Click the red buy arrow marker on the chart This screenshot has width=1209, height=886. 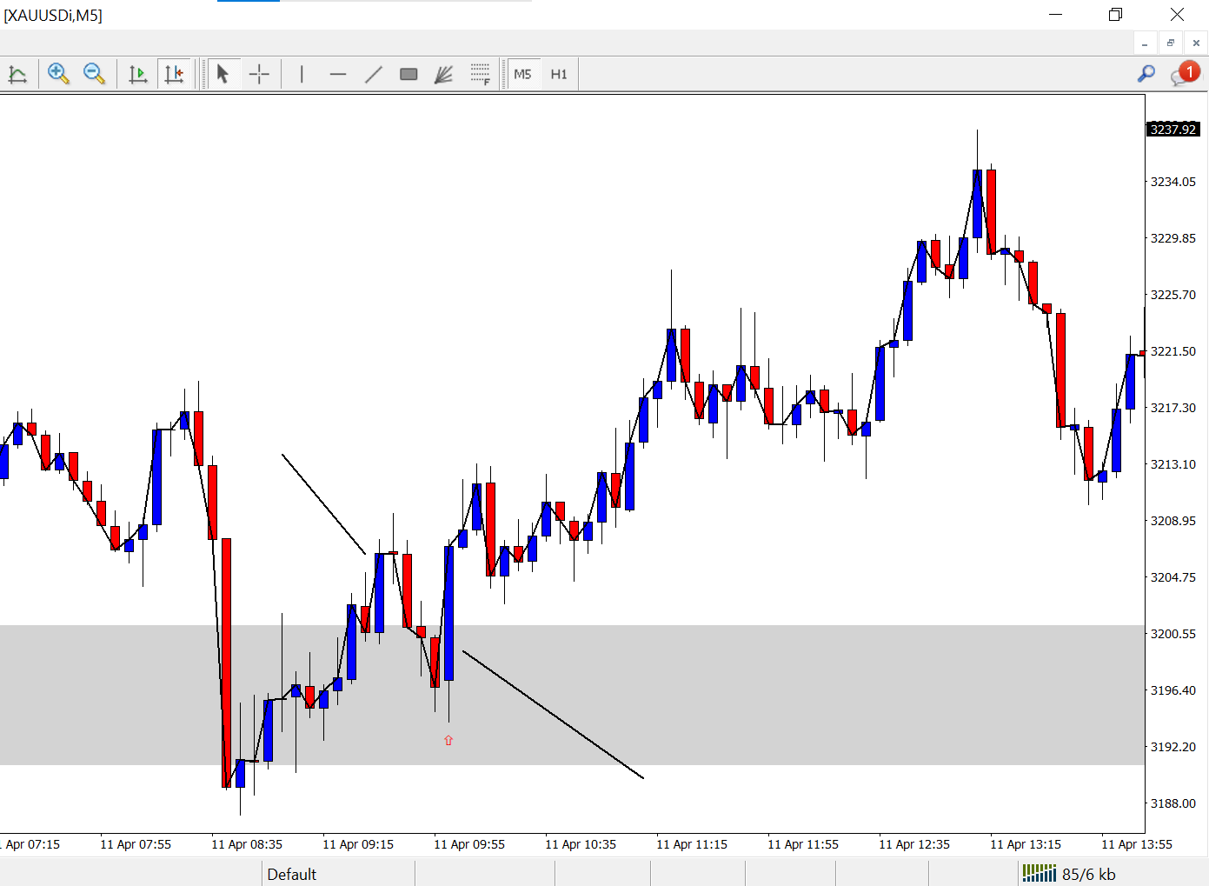[x=448, y=740]
